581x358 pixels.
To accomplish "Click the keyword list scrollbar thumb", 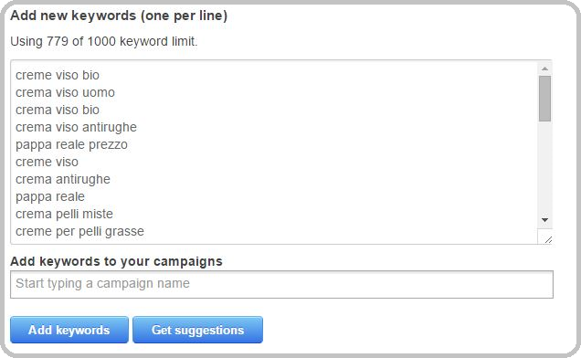I will pos(544,99).
